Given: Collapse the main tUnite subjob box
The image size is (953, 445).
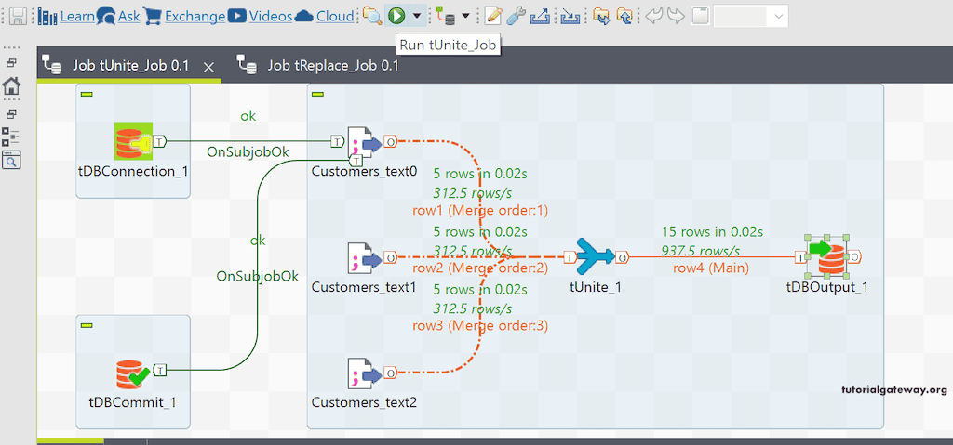Looking at the screenshot, I should pos(317,95).
